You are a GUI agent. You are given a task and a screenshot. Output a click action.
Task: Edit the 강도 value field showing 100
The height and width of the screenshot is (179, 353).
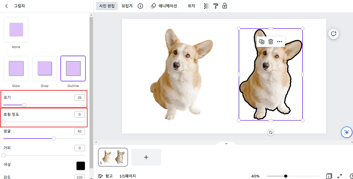[80, 177]
